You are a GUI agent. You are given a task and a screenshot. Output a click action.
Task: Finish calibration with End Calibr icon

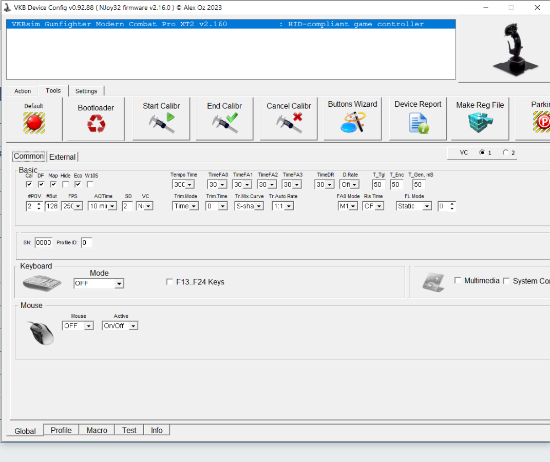(225, 123)
